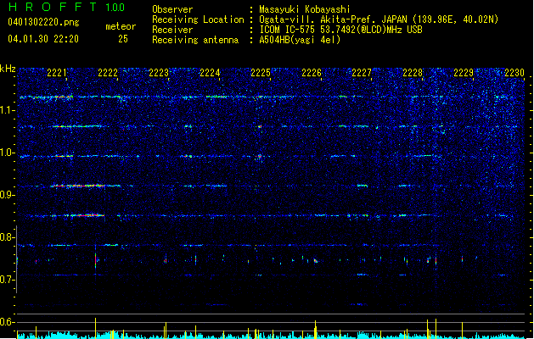Click the meteor label
Viewport: 534px width, 339px height.
[x=121, y=26]
